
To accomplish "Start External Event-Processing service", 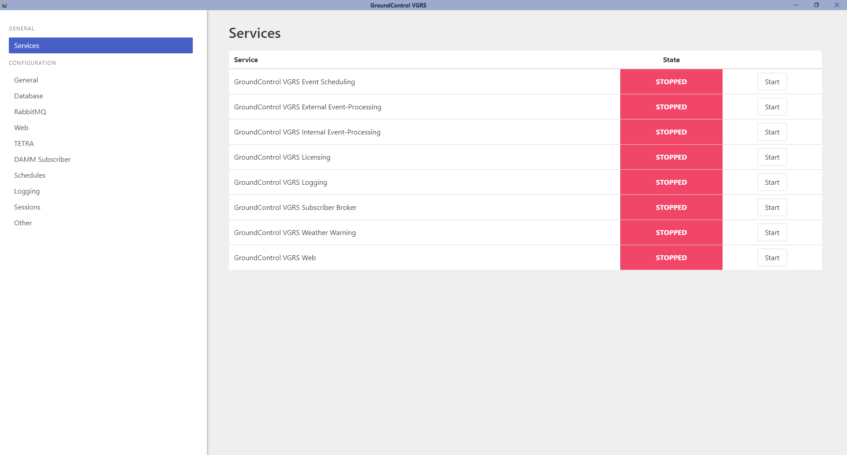I will 772,107.
